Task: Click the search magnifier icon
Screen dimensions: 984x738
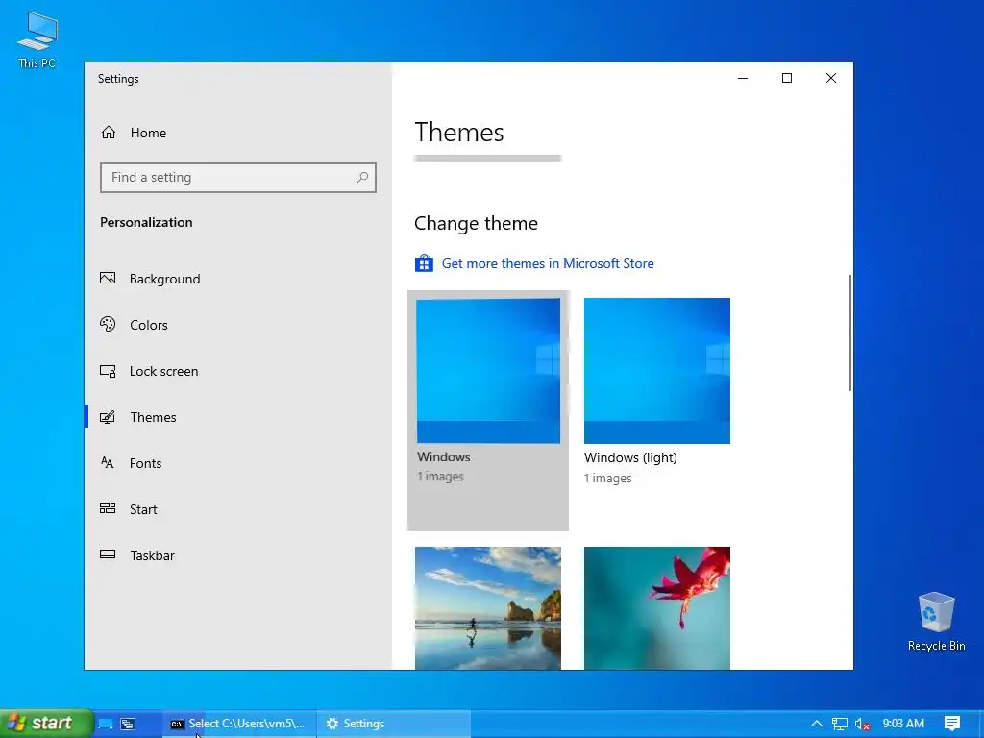Action: click(x=362, y=178)
